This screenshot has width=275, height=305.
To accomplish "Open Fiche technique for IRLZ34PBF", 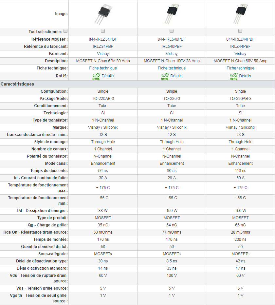I will [103, 68].
